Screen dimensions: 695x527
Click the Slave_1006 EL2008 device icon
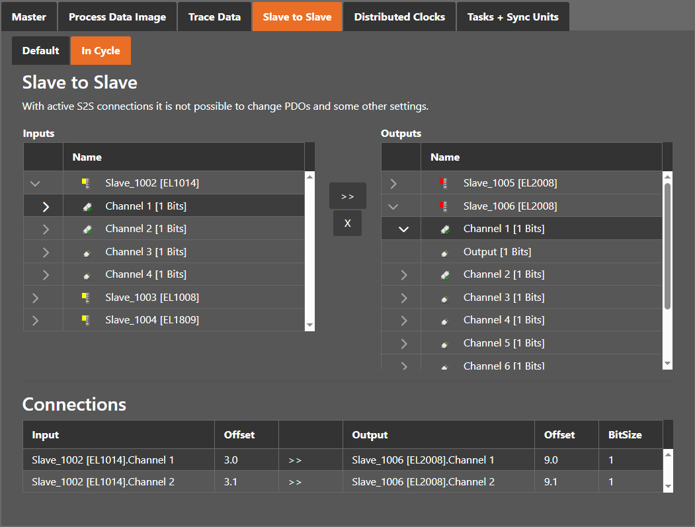[x=444, y=206]
